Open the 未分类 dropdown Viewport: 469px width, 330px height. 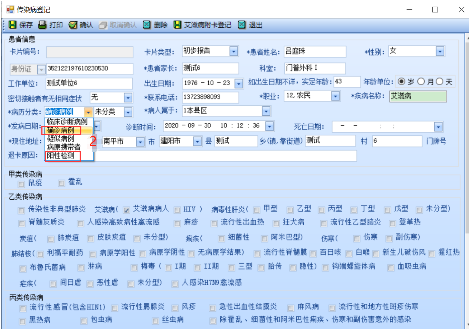(128, 112)
